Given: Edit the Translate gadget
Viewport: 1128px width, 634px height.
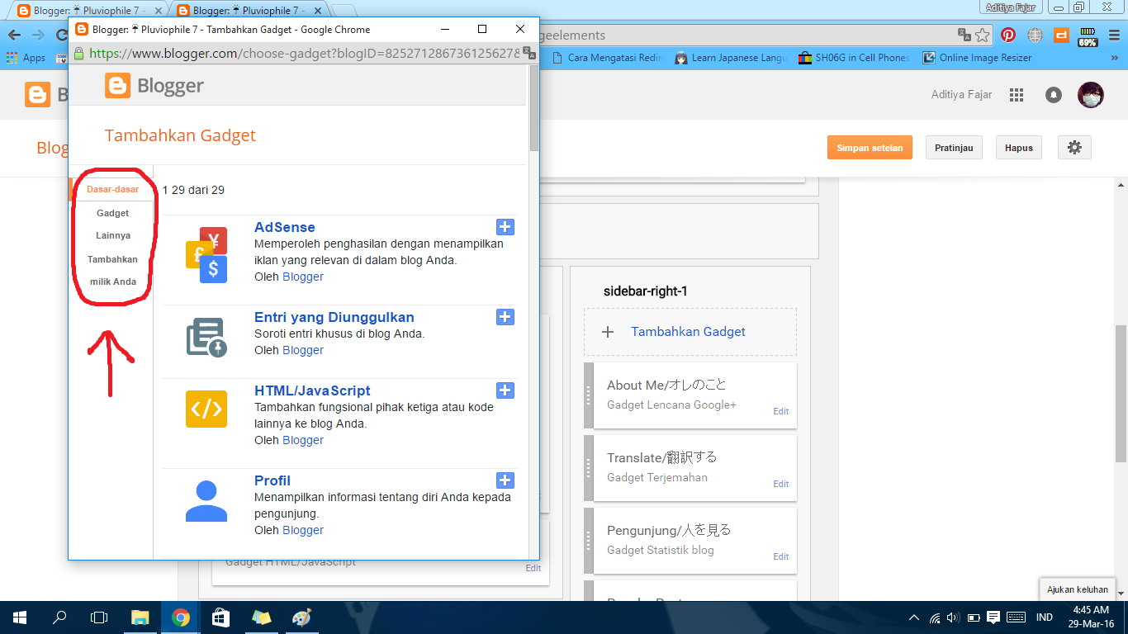Looking at the screenshot, I should 780,484.
